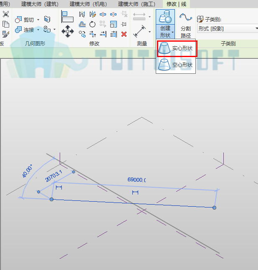Select the Mirror Draw Axis tool
Image resolution: width=258 pixels, height=270 pixels.
click(x=93, y=14)
